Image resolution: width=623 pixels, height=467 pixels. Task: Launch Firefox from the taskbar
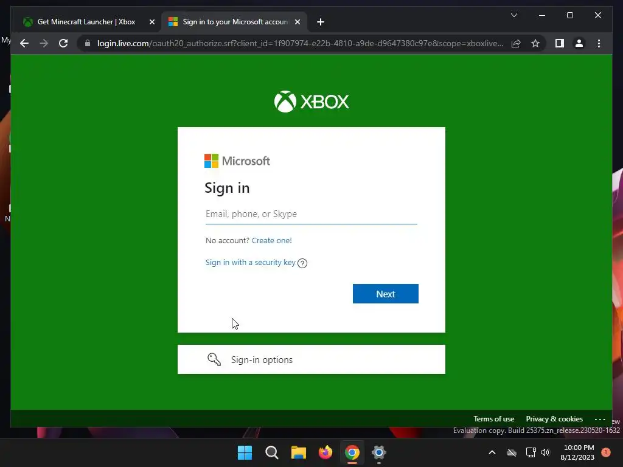point(325,452)
